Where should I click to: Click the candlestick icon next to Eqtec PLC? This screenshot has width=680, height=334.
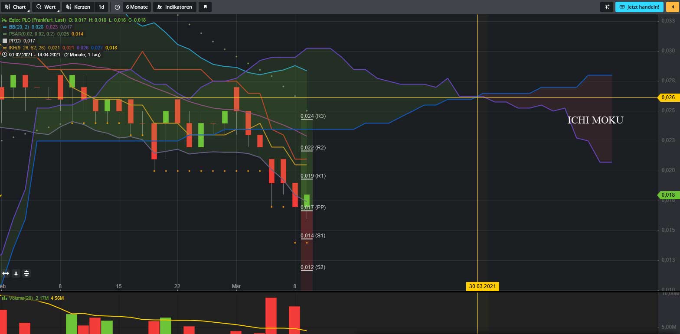pos(4,20)
